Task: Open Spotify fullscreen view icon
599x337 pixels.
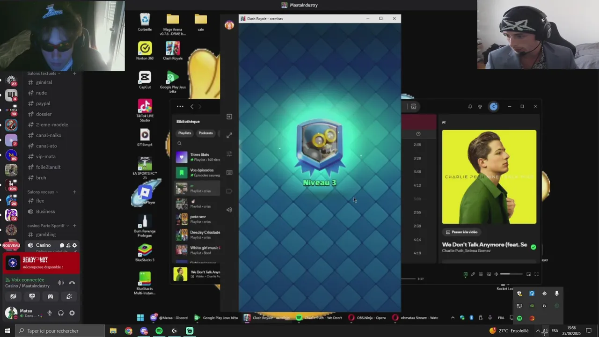Action: pos(536,274)
